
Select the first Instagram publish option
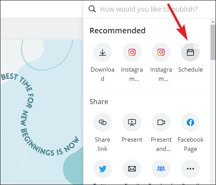coord(132,52)
